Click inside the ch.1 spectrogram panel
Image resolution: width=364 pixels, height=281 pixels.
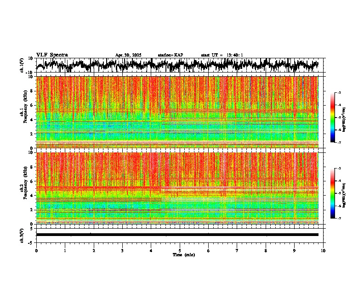(177, 112)
